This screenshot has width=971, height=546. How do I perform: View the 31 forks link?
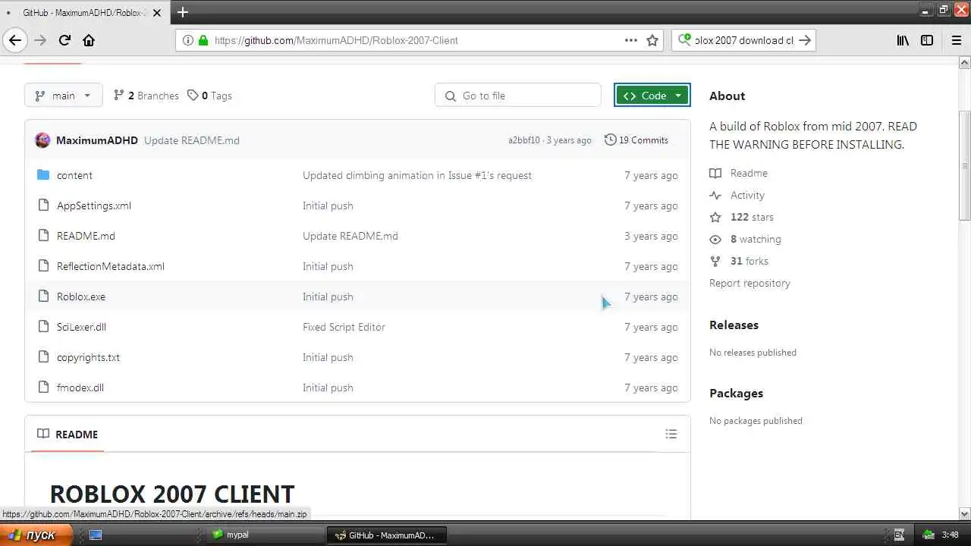click(749, 261)
